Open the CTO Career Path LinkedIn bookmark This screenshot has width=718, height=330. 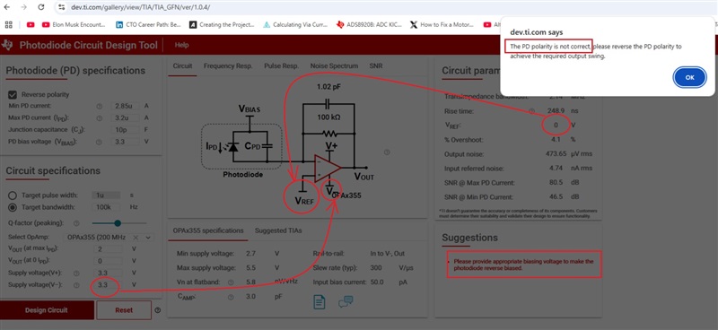(148, 25)
